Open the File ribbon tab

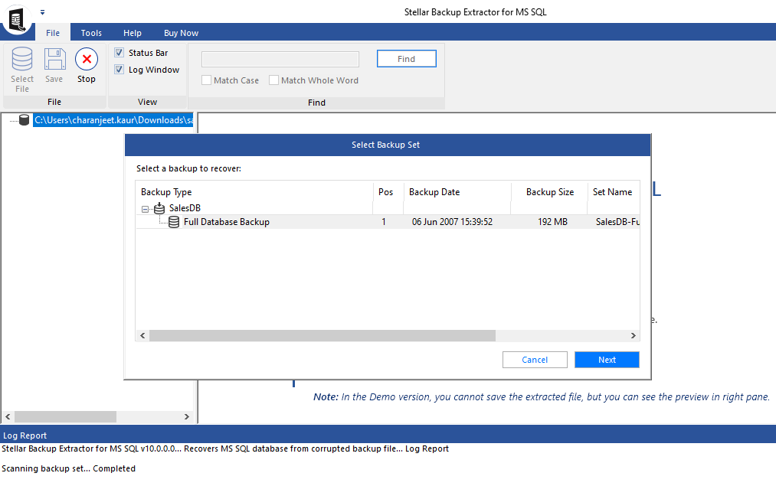pos(53,33)
